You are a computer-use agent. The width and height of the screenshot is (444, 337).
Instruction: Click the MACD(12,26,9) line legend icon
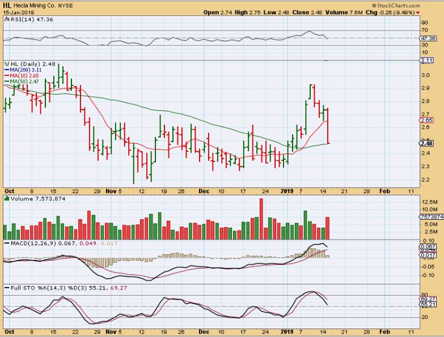[6, 243]
